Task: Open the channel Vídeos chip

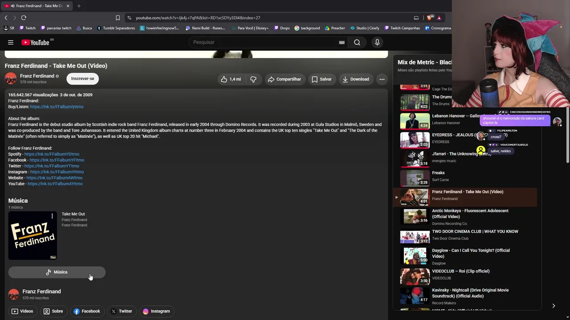Action: coord(22,311)
